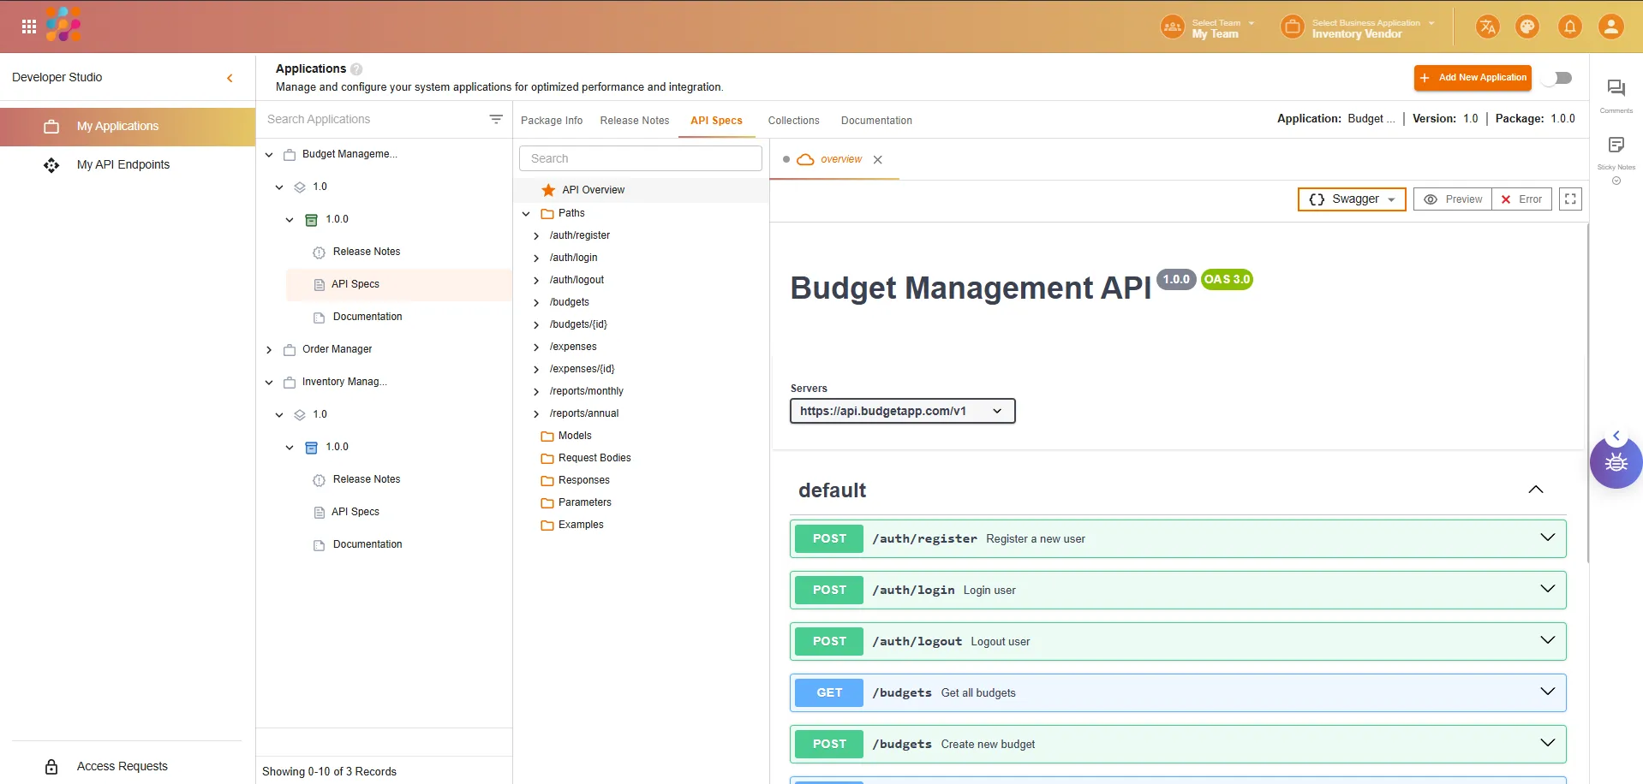Screen dimensions: 1643x784
Task: Open the Comments panel icon
Action: 1616,88
